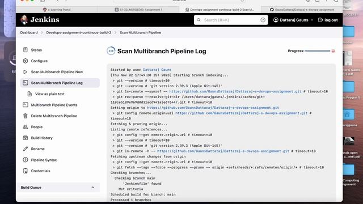Click the Scan Multibranch Pipeline Now play icon

tap(26, 72)
